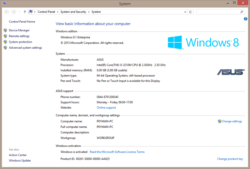
Task: Minimize the System window
Action: 228,3
